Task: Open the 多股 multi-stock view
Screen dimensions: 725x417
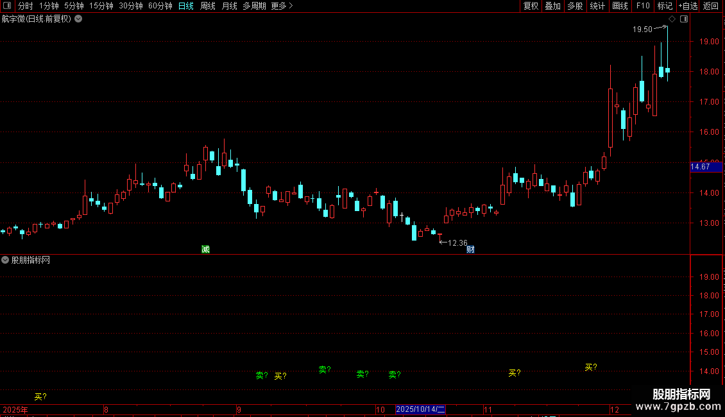Action: [x=575, y=6]
